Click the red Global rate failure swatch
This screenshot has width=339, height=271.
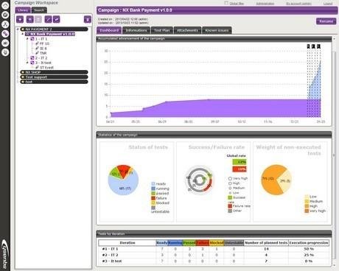240,169
